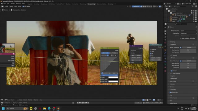This screenshot has height=111, width=198.
Task: Enable the Projector checkbox in Lens Distortion
Action: pos(151,50)
